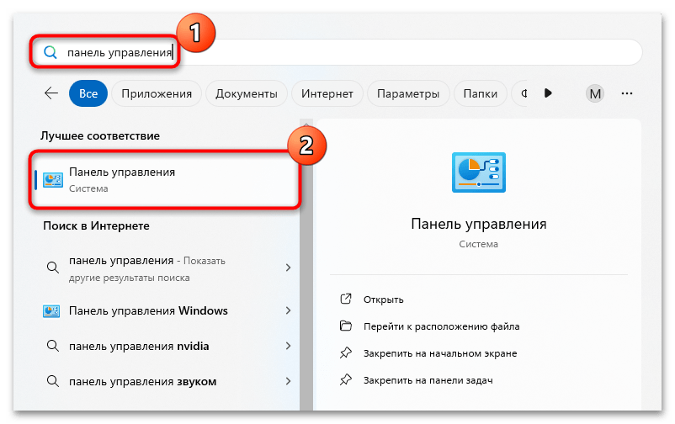This screenshot has height=424, width=675.
Task: Switch to the "Папки" filter
Action: 480,93
